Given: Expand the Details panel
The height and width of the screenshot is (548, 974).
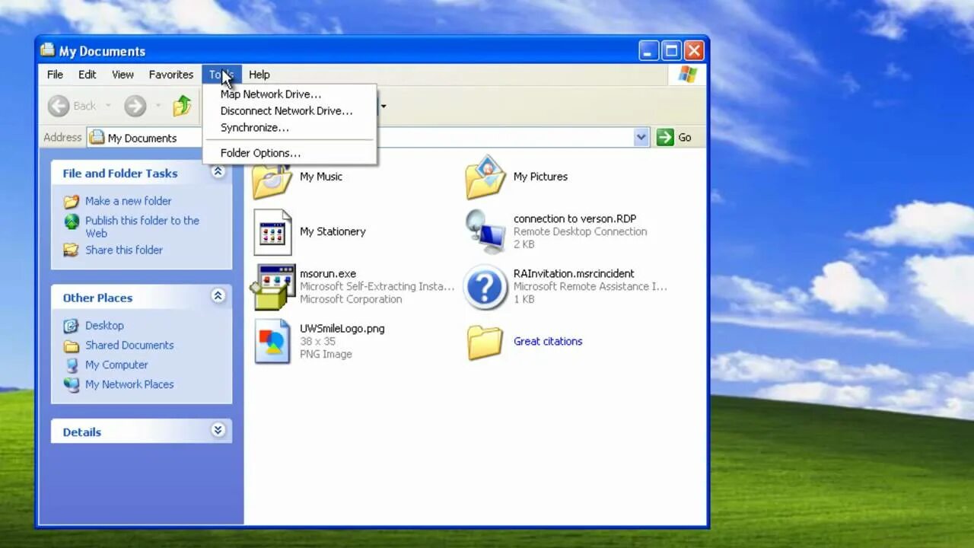Looking at the screenshot, I should (218, 431).
